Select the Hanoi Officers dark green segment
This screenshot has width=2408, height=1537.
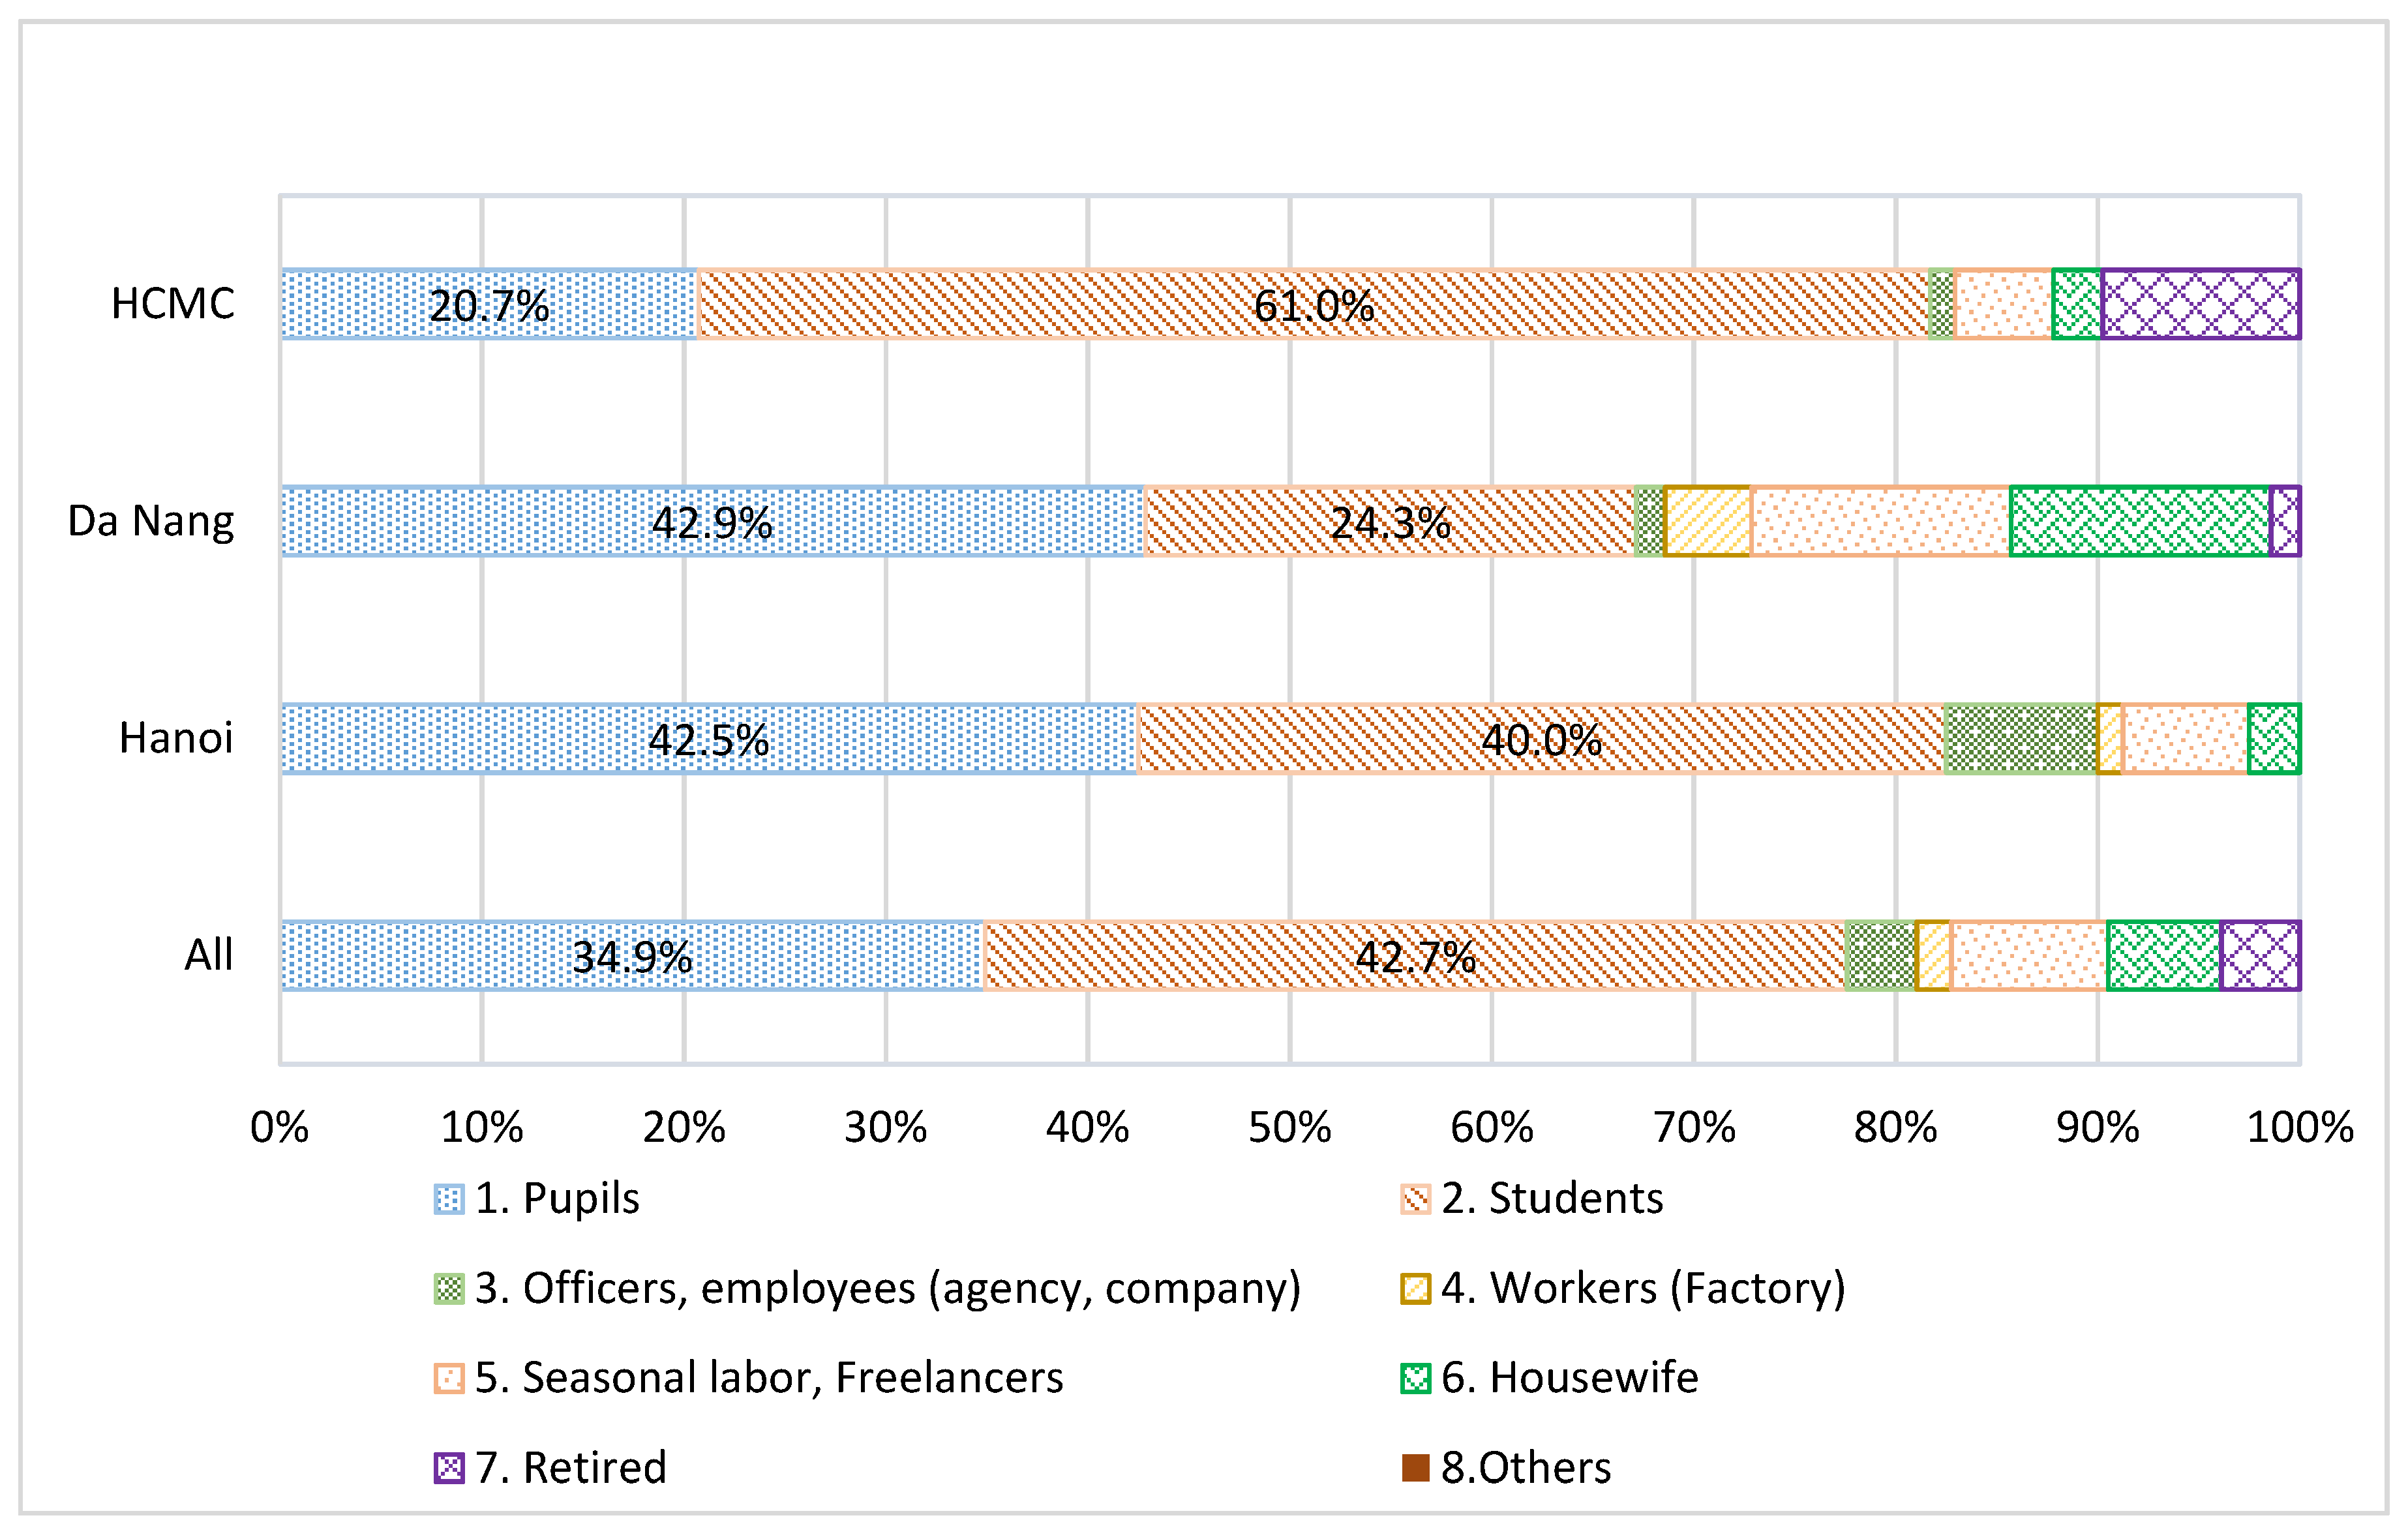[x=2020, y=739]
